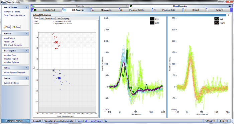Collapse the Current Patient panel

[x=27, y=7]
